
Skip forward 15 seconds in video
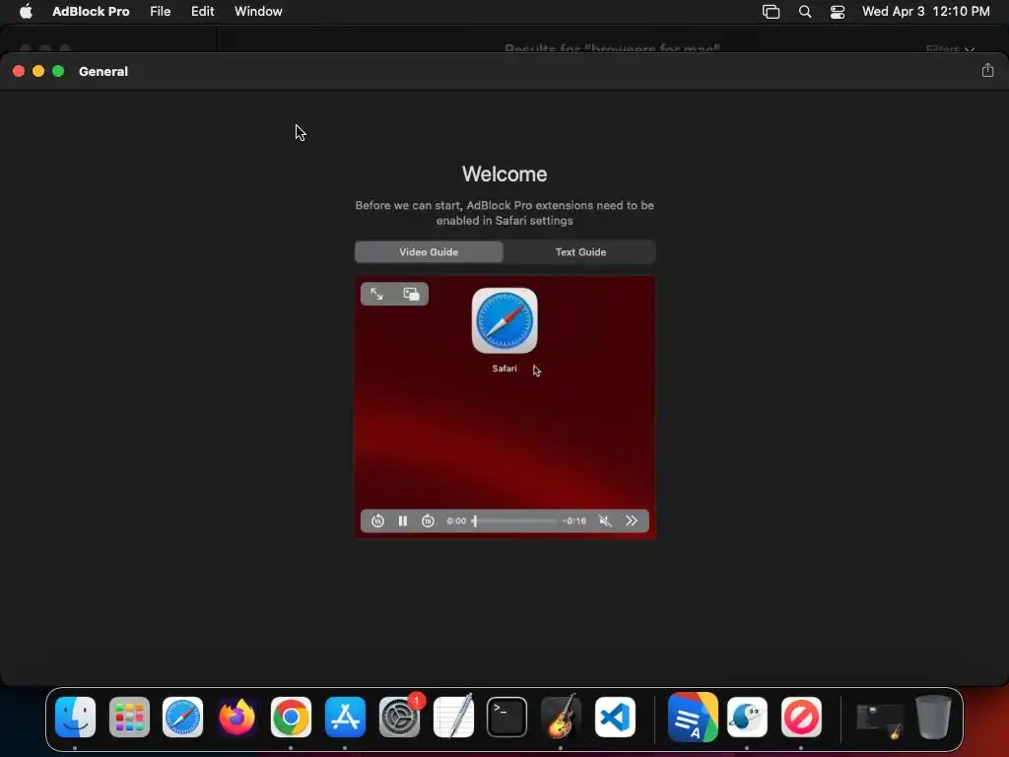pyautogui.click(x=428, y=520)
